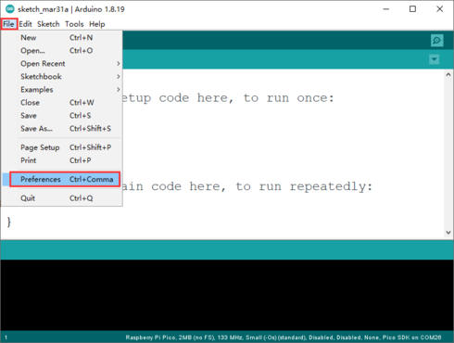Expand the Examples submenu

point(62,90)
